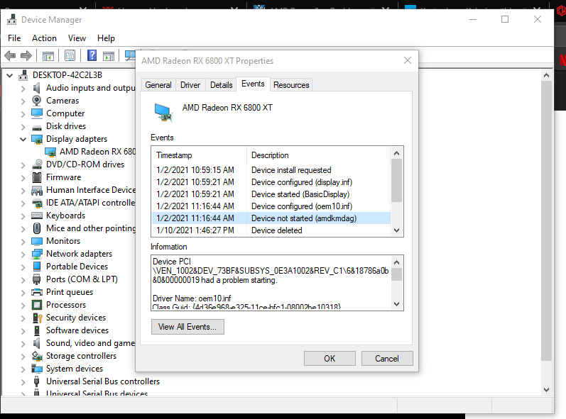Click the Cameras webcam icon
The width and height of the screenshot is (566, 419).
[37, 101]
